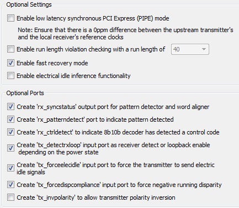Toggle the tx_forcedispcompliance input port checkbox
239x208 pixels.
tap(10, 185)
